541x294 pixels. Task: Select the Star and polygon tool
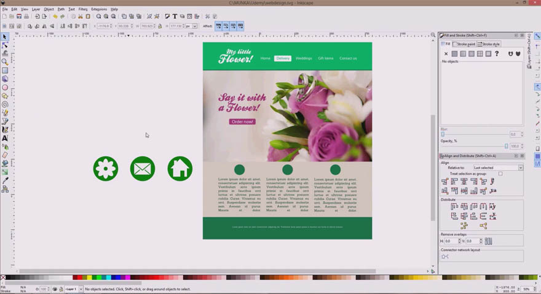pyautogui.click(x=5, y=96)
